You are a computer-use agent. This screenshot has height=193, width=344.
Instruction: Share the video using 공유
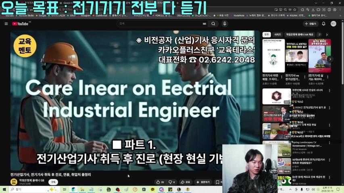point(186,182)
